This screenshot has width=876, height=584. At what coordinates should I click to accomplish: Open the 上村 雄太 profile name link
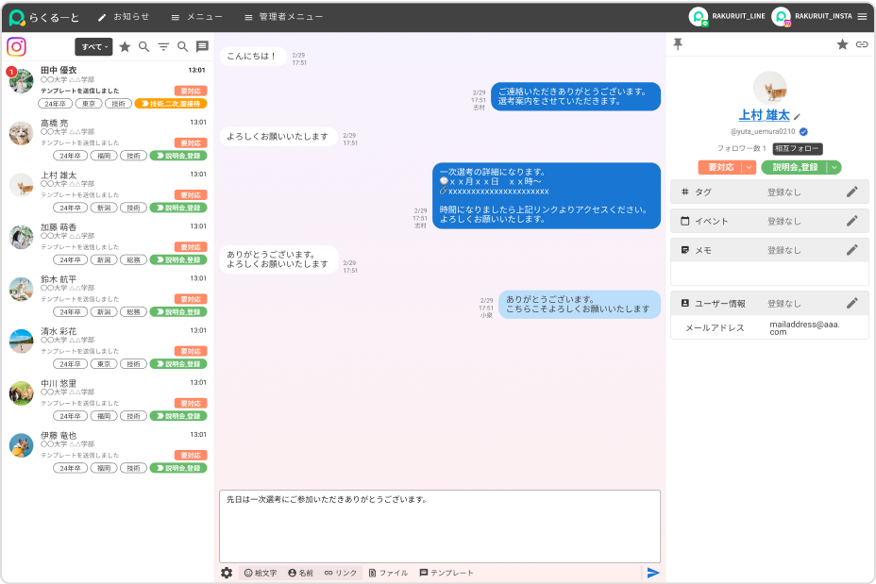[x=764, y=115]
